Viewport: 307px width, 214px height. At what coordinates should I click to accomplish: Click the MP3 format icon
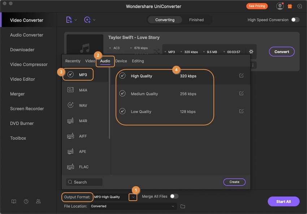pos(70,74)
